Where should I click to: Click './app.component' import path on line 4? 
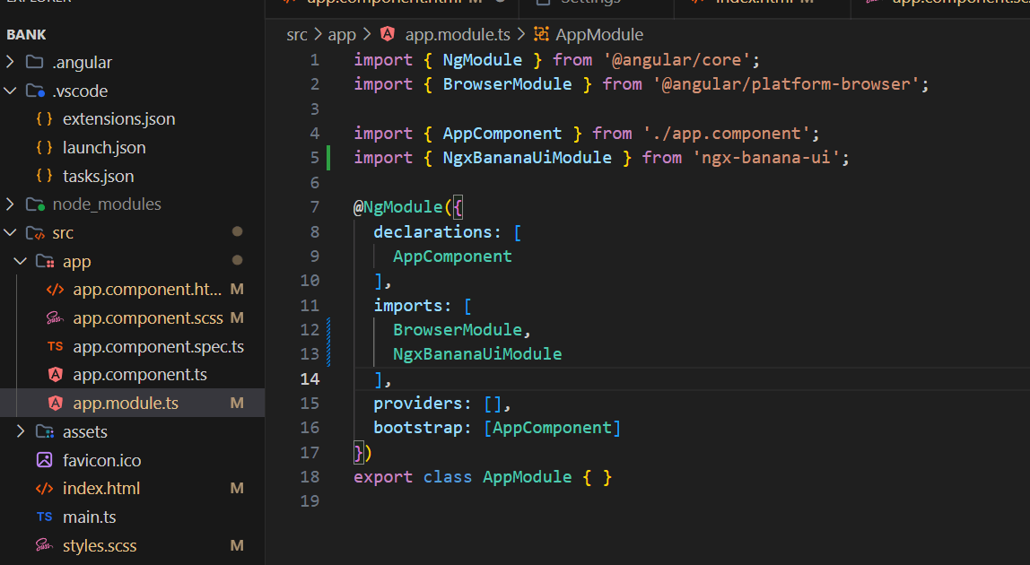pyautogui.click(x=727, y=134)
